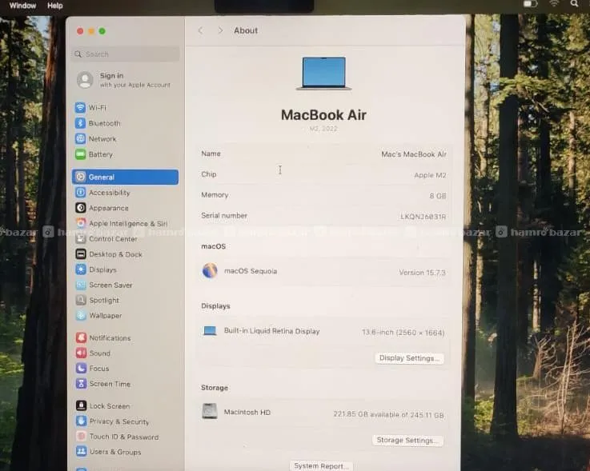This screenshot has height=471, width=590.
Task: Open Privacy & Security hand icon
Action: (x=81, y=421)
